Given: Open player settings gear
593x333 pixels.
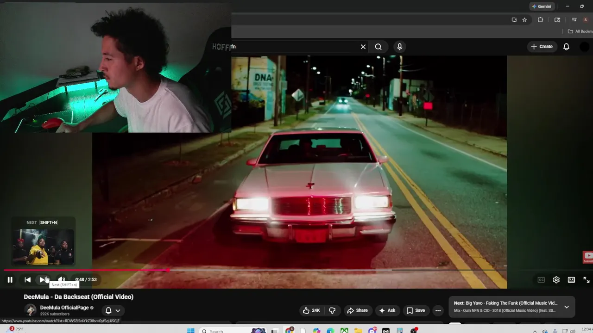Looking at the screenshot, I should [556, 280].
